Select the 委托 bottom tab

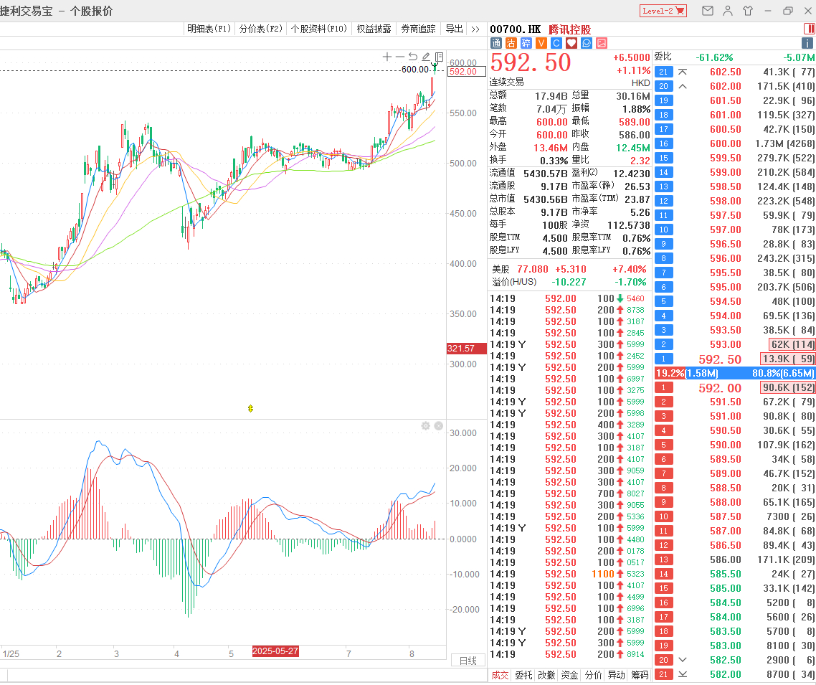click(x=523, y=675)
